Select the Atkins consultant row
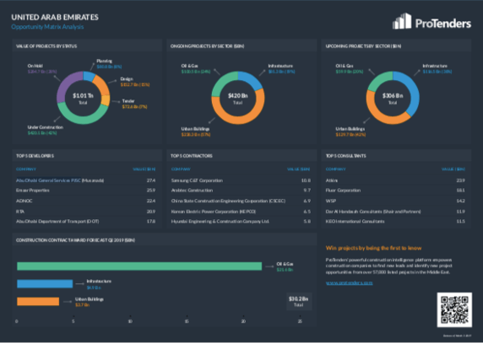 (395, 180)
